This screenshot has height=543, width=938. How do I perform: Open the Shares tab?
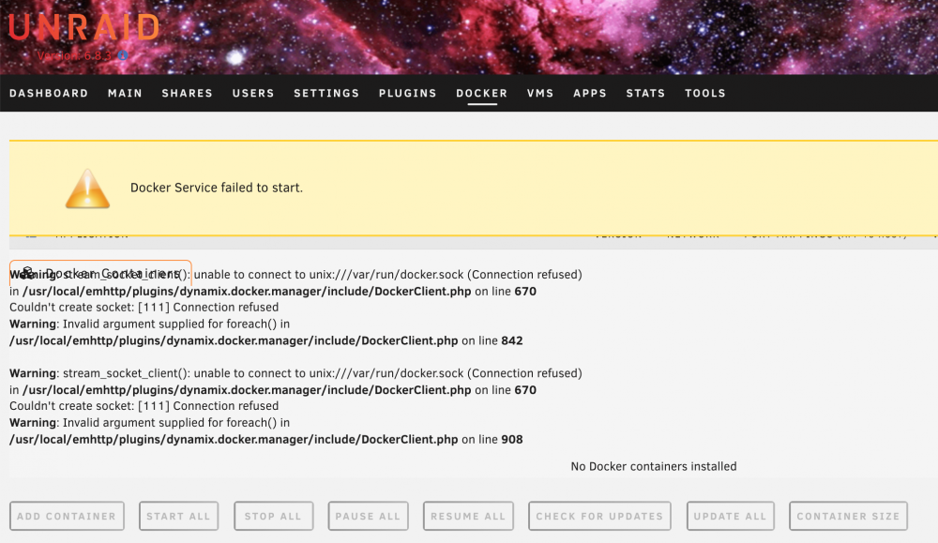pos(188,93)
